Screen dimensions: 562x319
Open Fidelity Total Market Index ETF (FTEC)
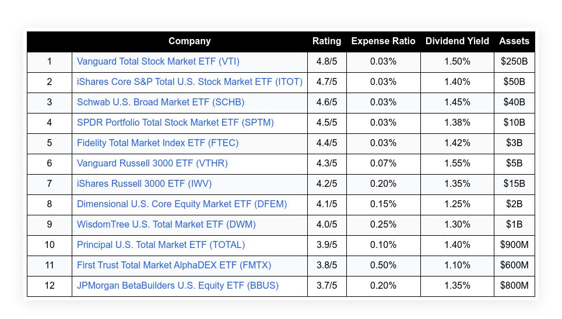(x=157, y=143)
